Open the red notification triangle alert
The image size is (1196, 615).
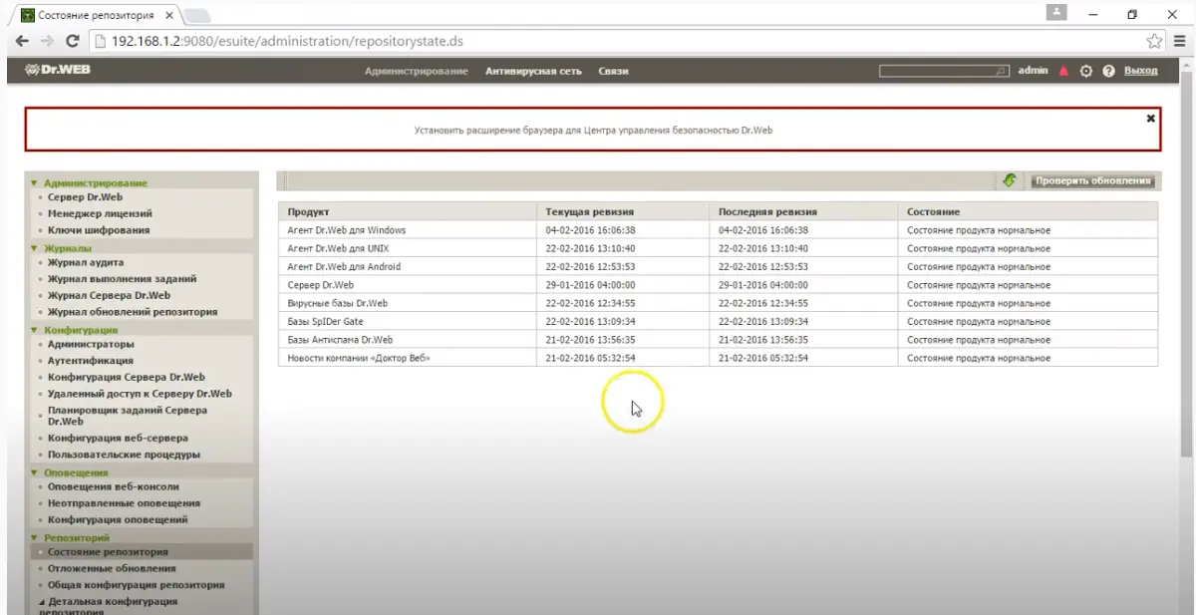tap(1063, 71)
